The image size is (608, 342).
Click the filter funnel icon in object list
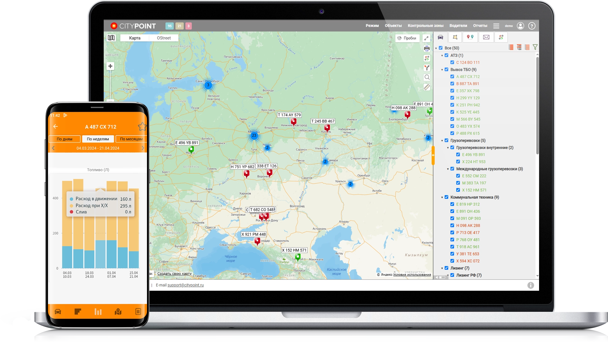[535, 47]
